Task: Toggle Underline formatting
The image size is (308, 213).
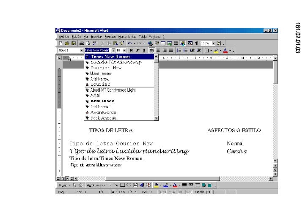Action: click(x=144, y=51)
